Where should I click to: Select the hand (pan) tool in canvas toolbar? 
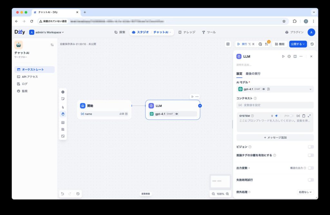coord(63,113)
